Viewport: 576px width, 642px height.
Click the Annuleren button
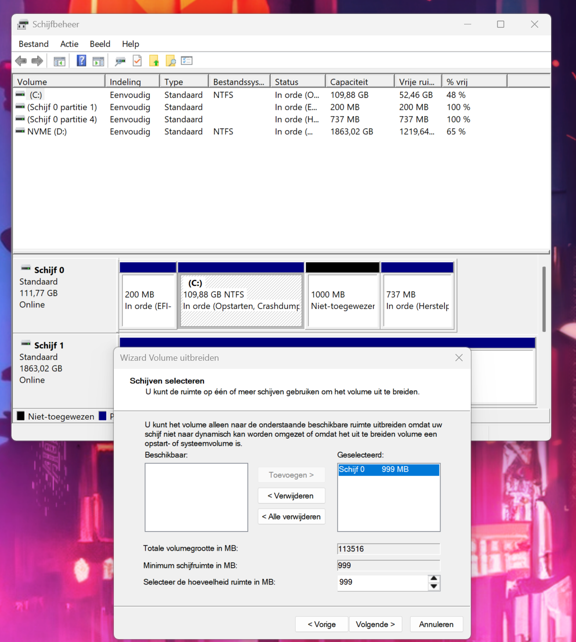436,624
